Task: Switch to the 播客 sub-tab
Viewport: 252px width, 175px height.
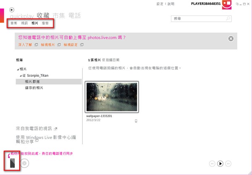Action: [45, 23]
